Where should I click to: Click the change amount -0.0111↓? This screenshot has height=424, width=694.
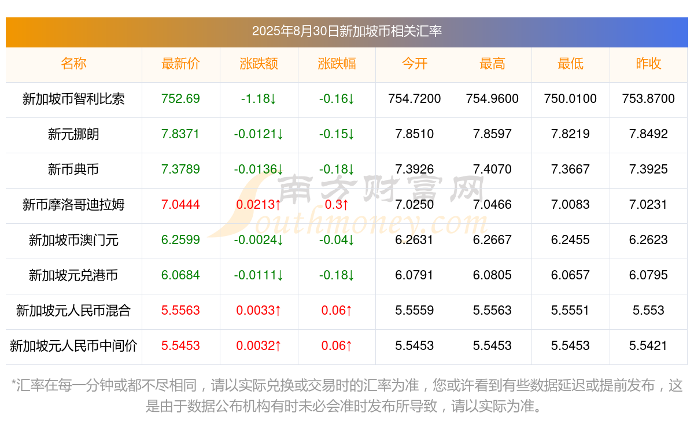(x=259, y=275)
